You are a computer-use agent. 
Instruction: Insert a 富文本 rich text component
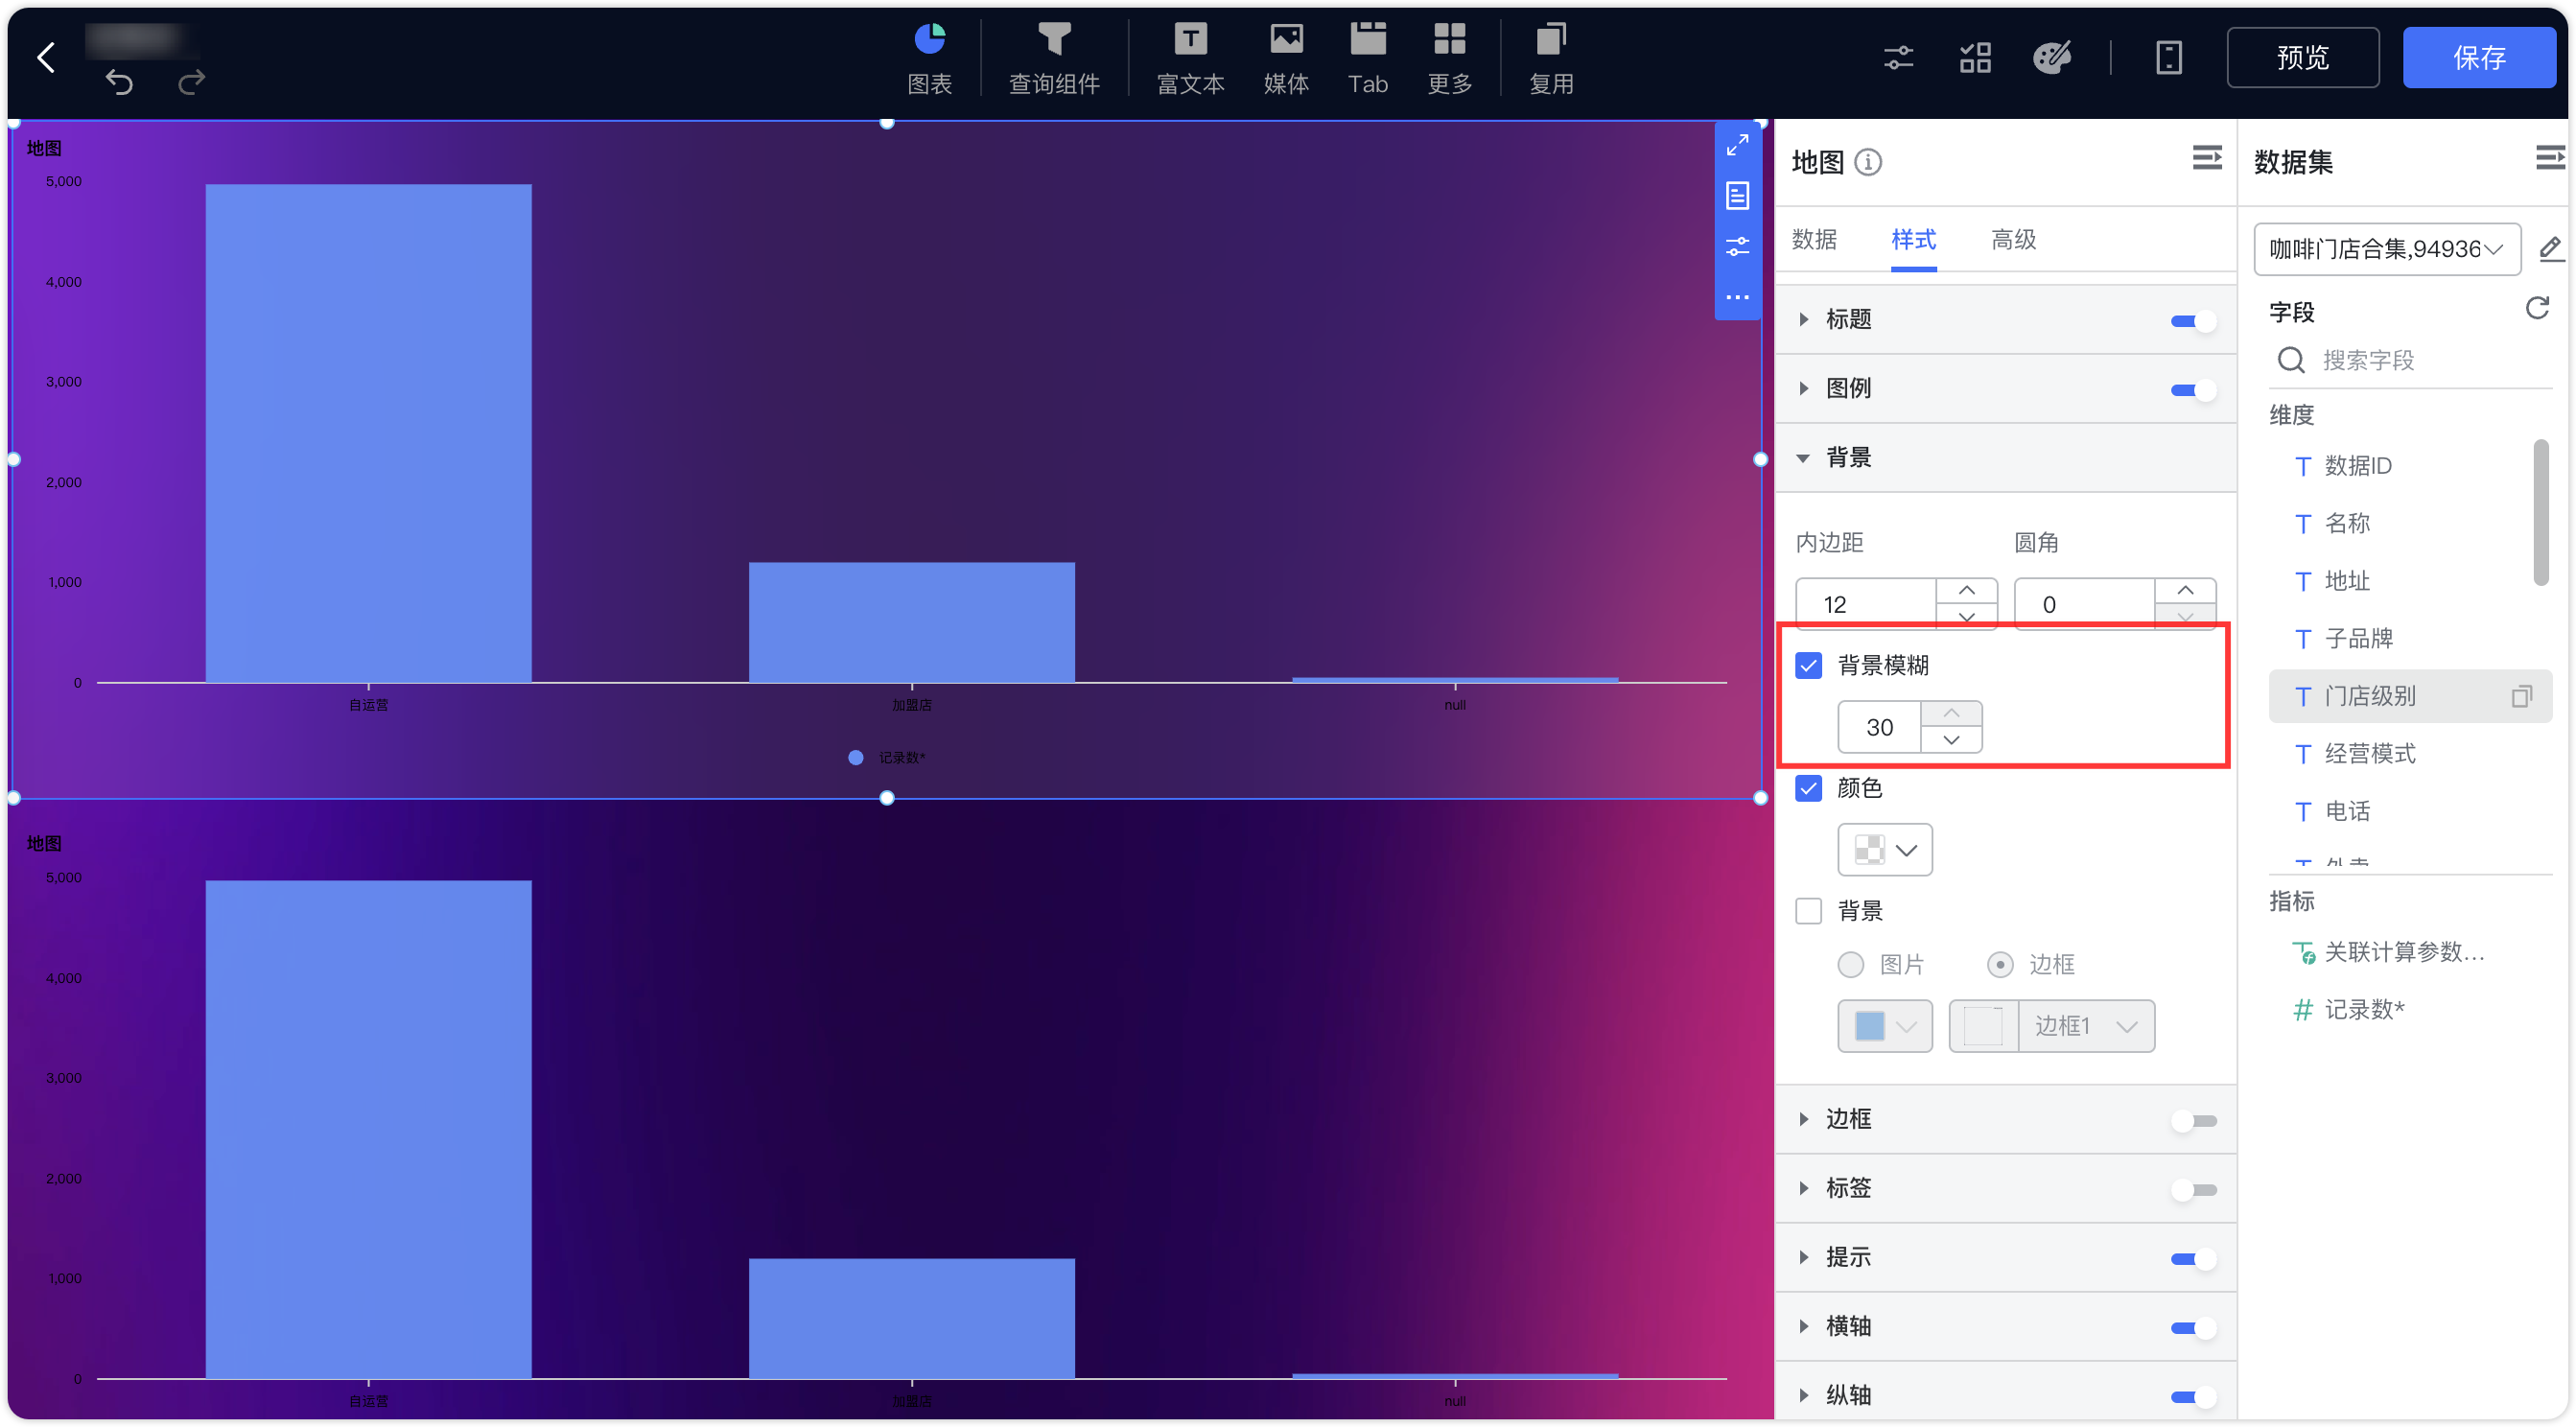tap(1189, 40)
